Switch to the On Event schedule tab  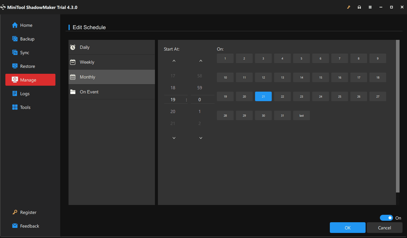click(x=112, y=92)
